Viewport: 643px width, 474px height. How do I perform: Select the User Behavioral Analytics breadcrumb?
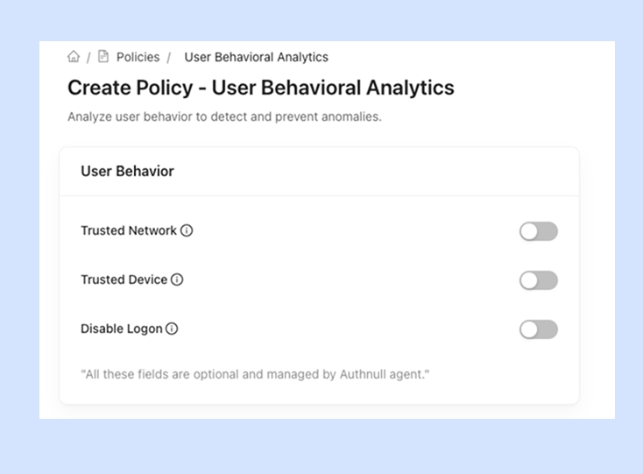(256, 57)
